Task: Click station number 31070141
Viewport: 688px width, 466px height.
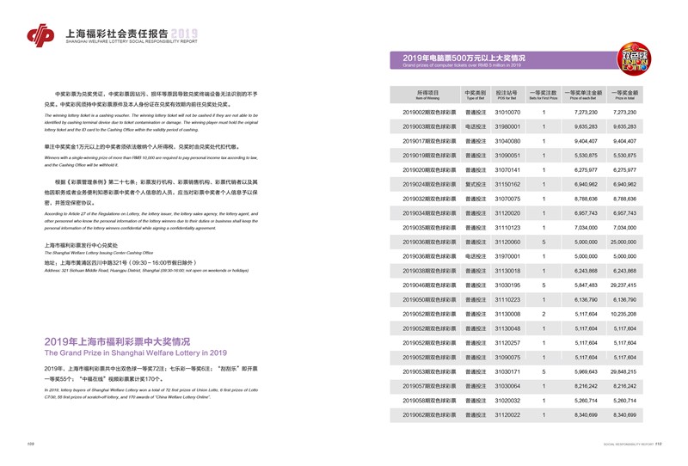Action: pos(507,170)
